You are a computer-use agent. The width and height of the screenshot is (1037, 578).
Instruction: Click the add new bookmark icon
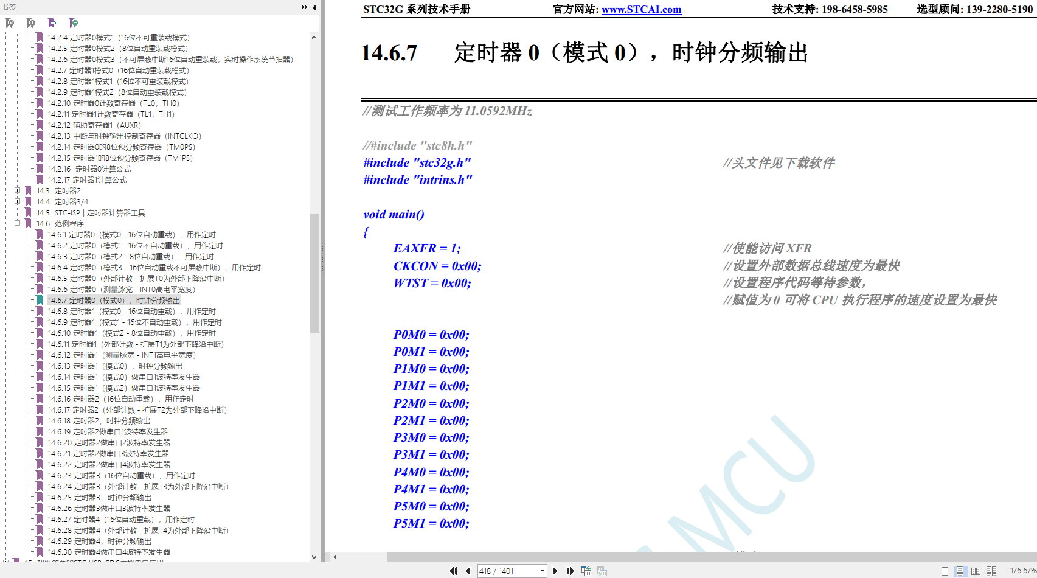(31, 23)
